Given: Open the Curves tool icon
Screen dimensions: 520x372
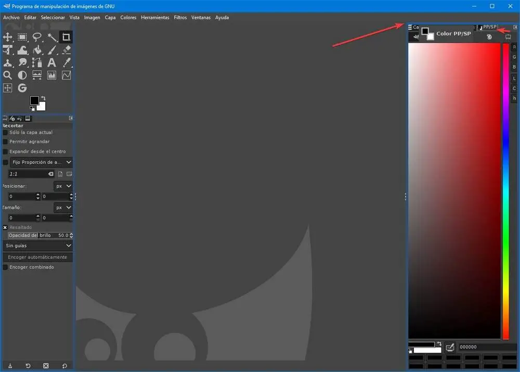Looking at the screenshot, I should pos(67,75).
